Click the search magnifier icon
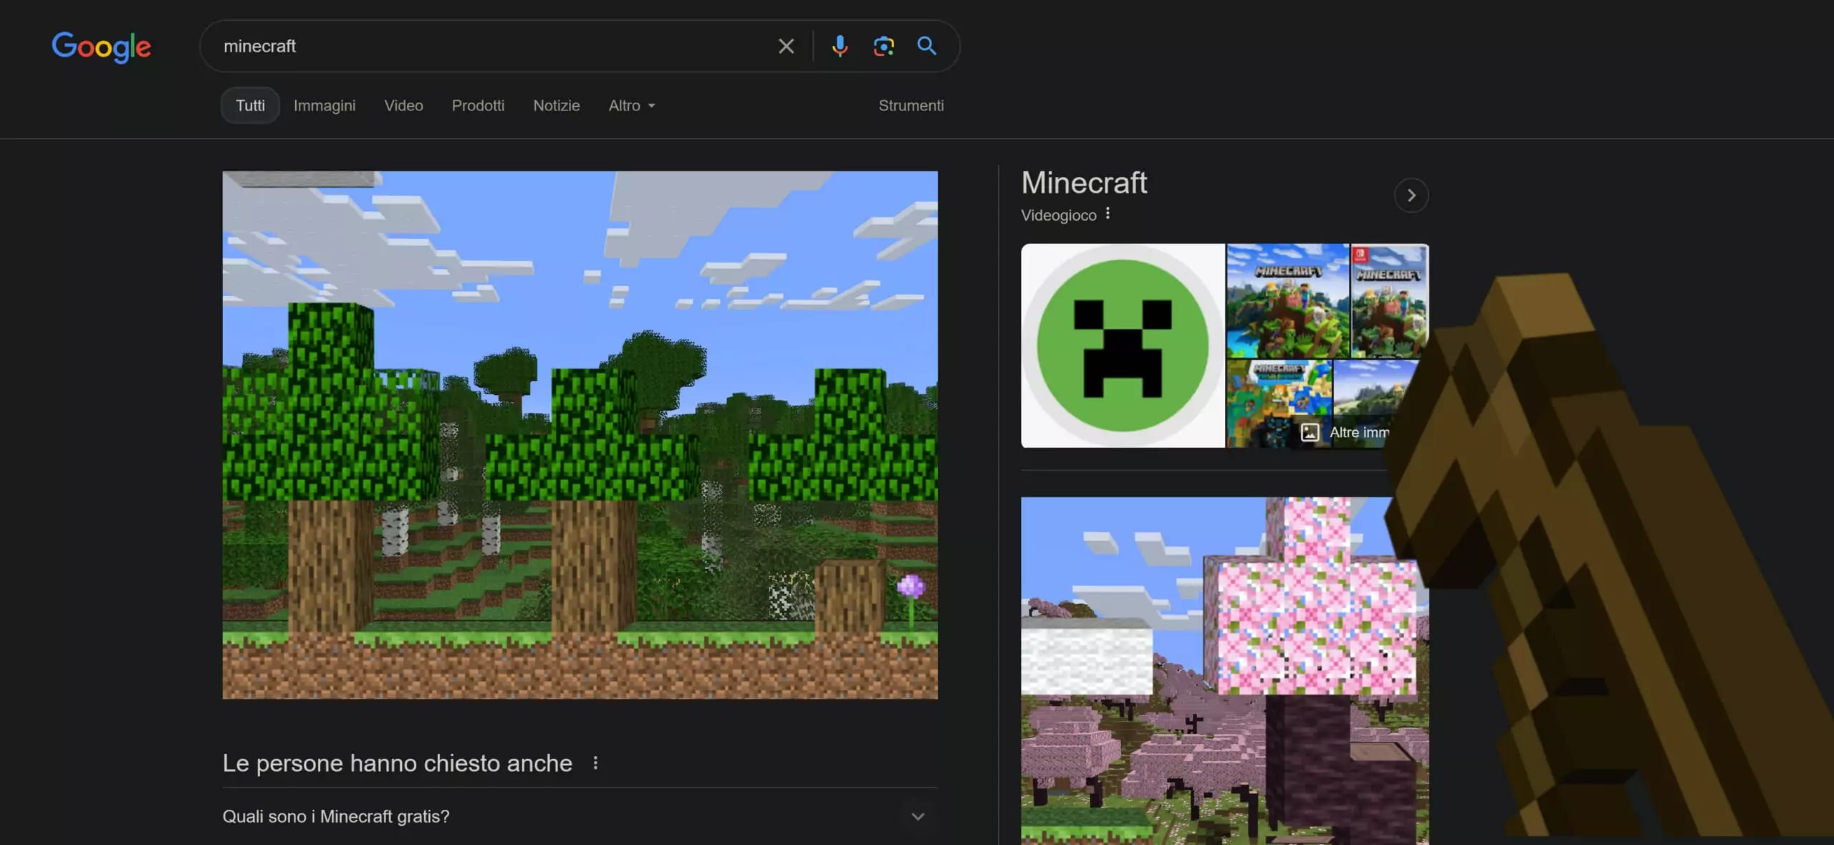Screen dimensions: 1834x845 click(x=927, y=46)
